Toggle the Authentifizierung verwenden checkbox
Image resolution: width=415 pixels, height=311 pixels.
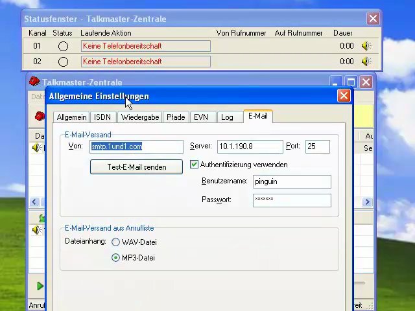[195, 165]
